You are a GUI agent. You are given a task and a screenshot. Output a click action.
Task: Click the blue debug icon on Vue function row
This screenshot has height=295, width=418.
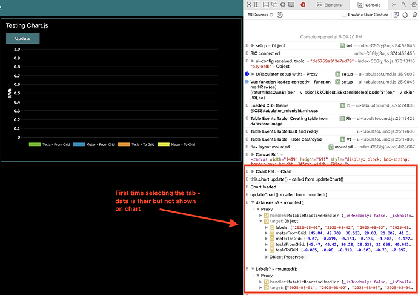(x=247, y=82)
